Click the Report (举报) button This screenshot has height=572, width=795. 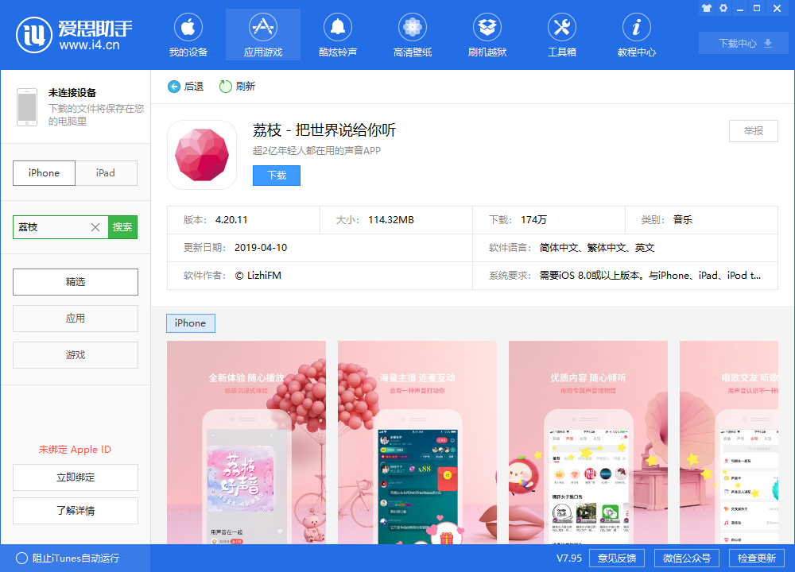(x=753, y=131)
